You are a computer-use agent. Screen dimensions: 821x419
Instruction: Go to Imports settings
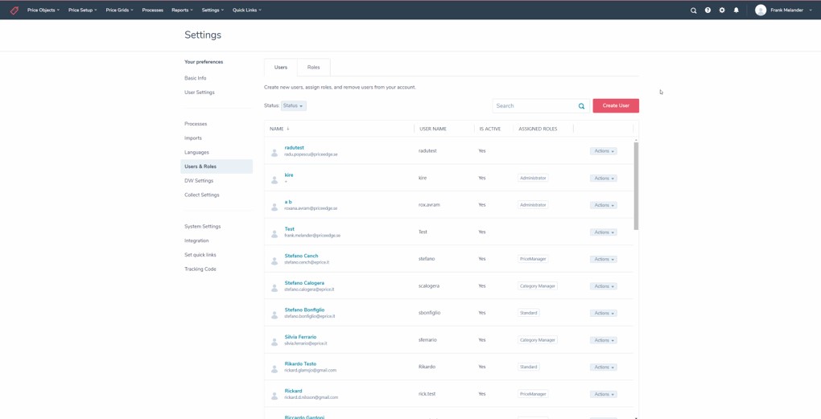pyautogui.click(x=193, y=138)
